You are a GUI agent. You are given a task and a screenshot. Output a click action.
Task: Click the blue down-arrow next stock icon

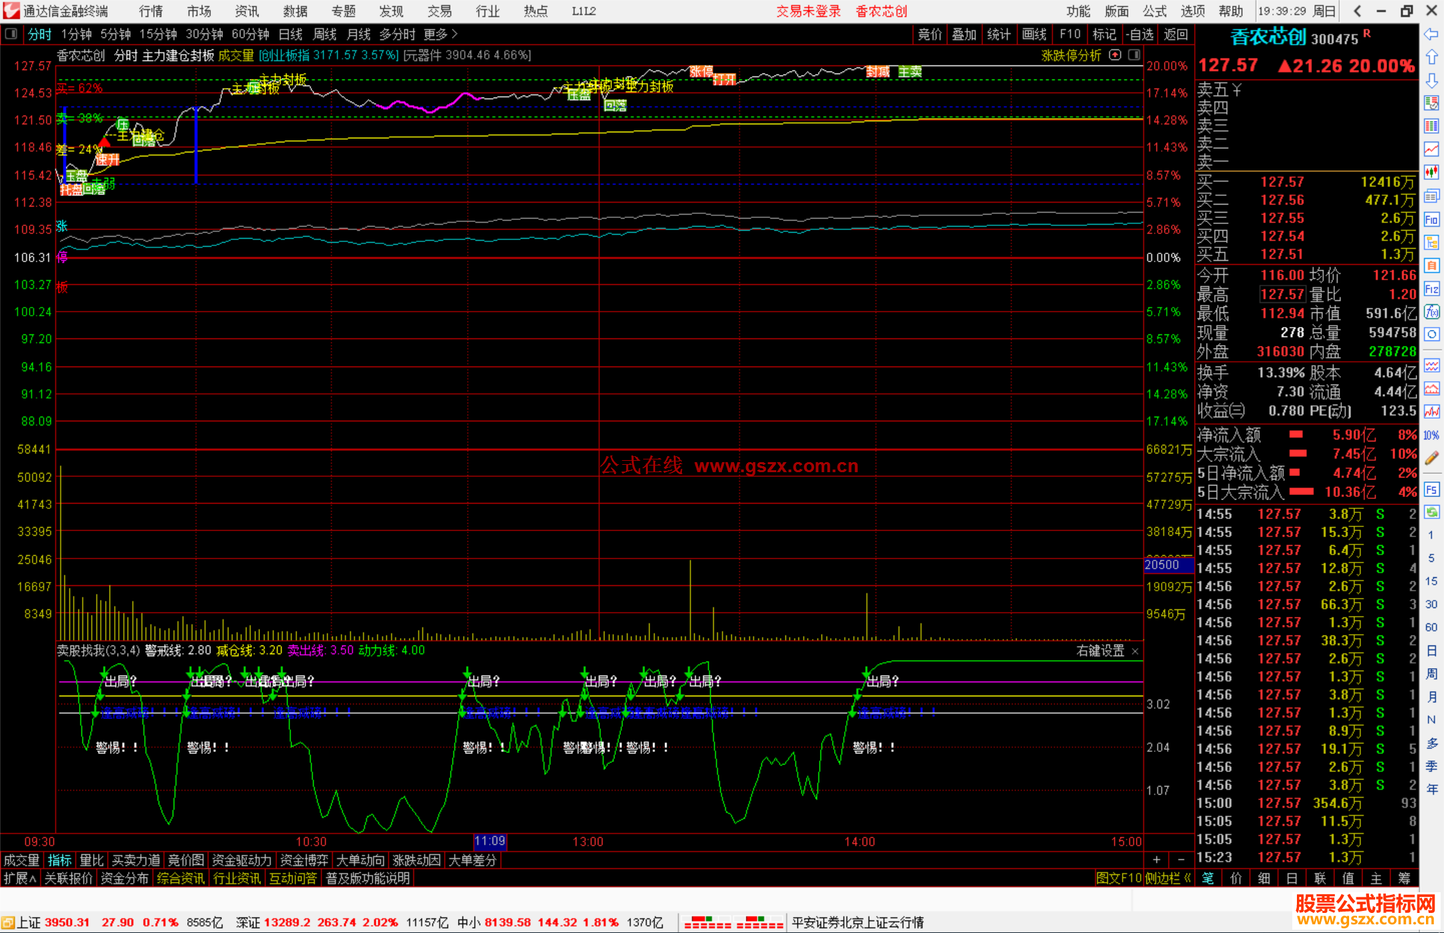tap(1431, 81)
